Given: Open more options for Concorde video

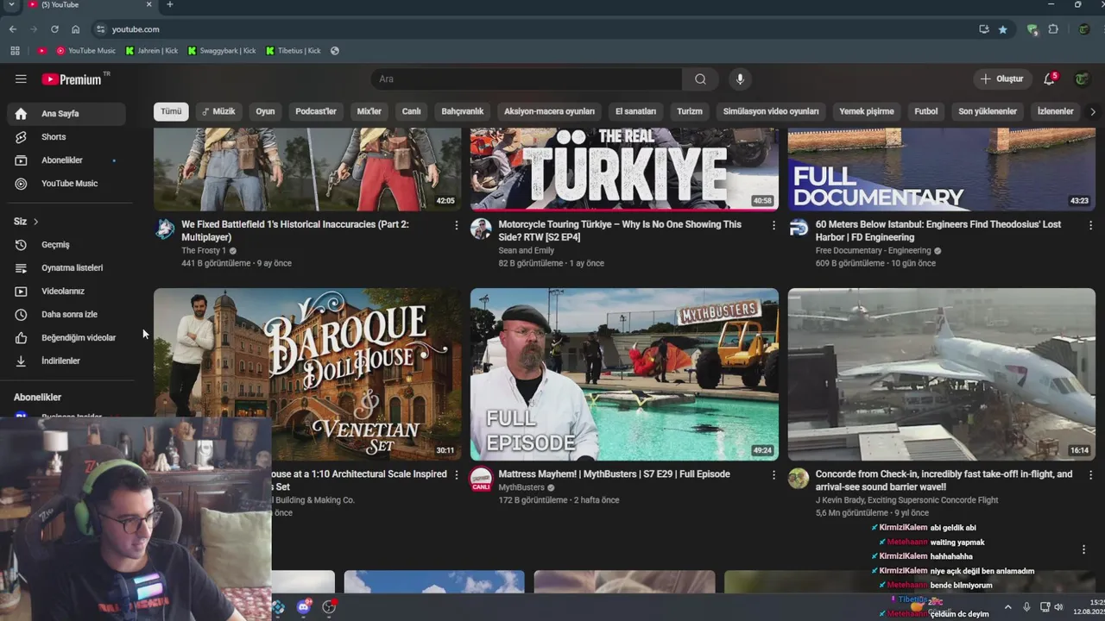Looking at the screenshot, I should 1090,475.
